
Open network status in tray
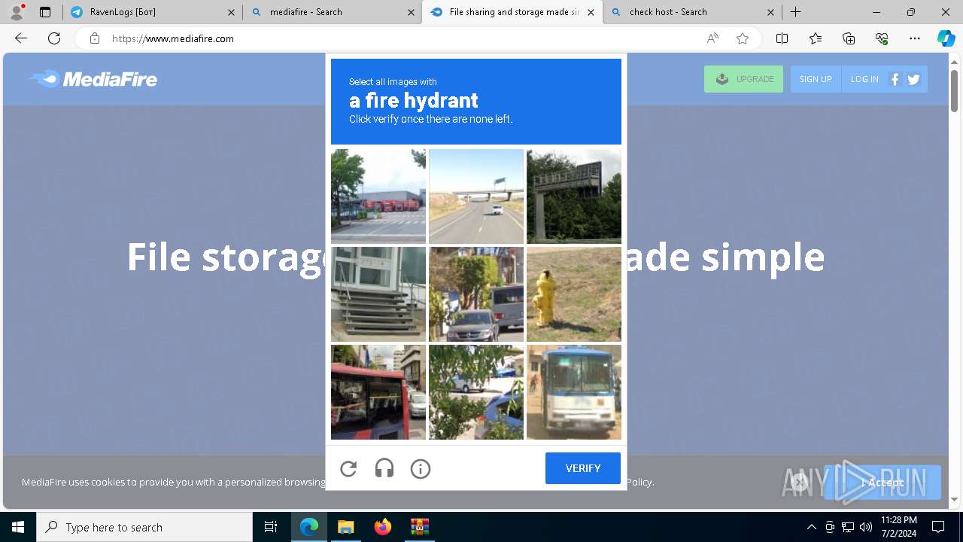coord(848,527)
